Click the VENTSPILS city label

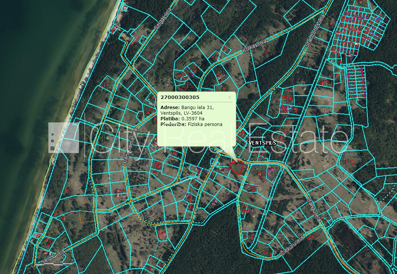[262, 143]
